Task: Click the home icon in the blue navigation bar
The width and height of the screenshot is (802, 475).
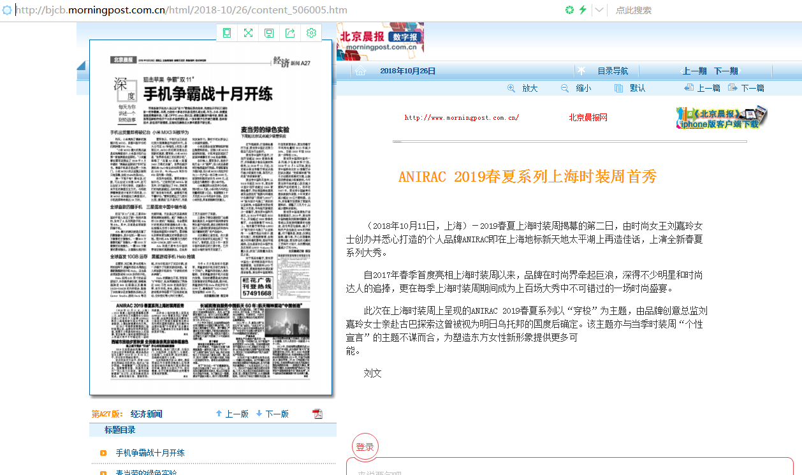Action: point(360,71)
